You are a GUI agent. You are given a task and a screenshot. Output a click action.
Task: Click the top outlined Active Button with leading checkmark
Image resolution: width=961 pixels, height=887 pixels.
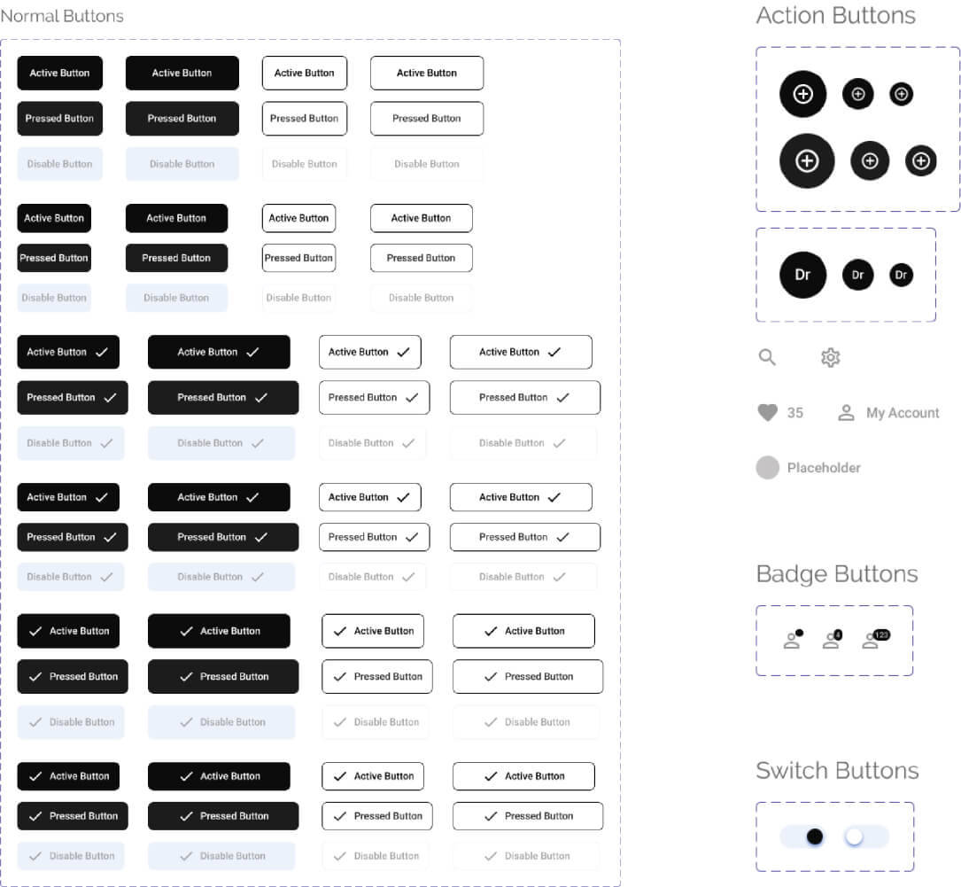(x=373, y=631)
